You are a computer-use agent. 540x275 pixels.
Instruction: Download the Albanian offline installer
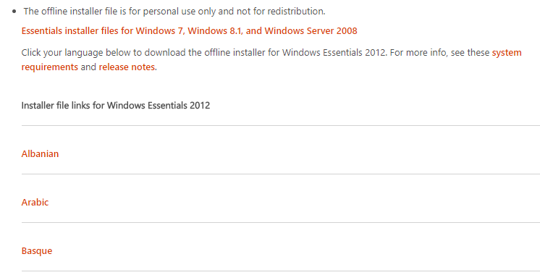pyautogui.click(x=40, y=153)
